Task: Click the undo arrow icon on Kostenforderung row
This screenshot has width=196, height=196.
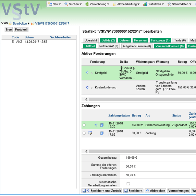Action: coord(87,87)
